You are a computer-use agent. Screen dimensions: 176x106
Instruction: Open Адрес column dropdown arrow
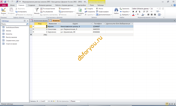click(x=91, y=24)
